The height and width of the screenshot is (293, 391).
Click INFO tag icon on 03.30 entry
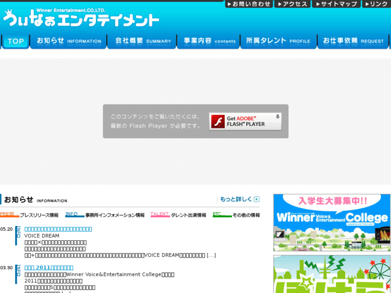[x=18, y=274]
